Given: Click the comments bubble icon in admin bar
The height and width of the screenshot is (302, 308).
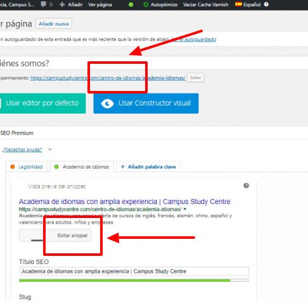Looking at the screenshot, I should [43, 4].
